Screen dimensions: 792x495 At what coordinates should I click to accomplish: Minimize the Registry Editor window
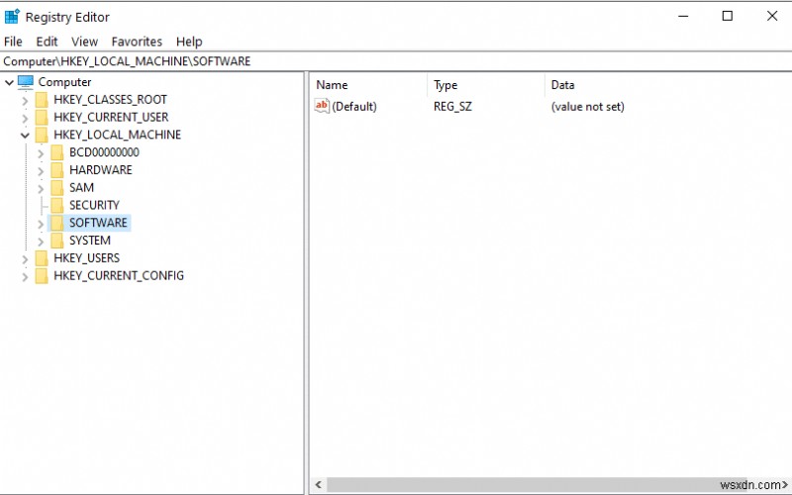click(x=683, y=16)
